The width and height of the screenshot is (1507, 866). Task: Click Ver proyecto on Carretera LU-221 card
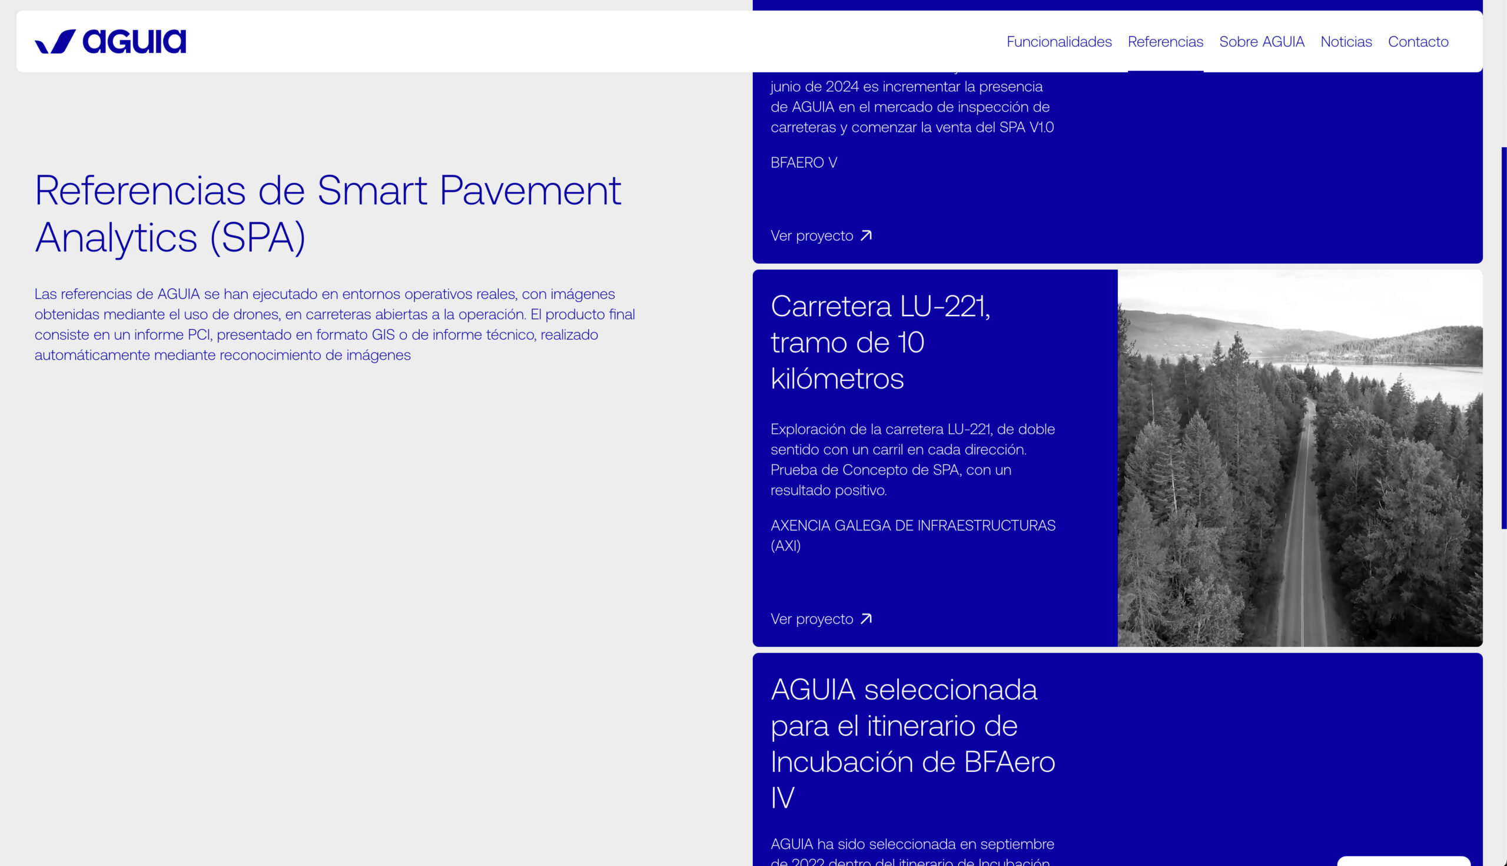tap(812, 619)
